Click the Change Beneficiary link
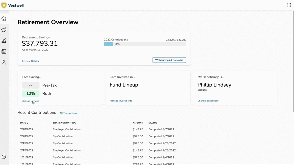294x165 pixels. 208,101
